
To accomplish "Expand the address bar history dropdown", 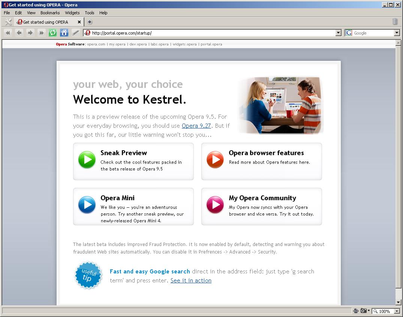I will click(339, 33).
